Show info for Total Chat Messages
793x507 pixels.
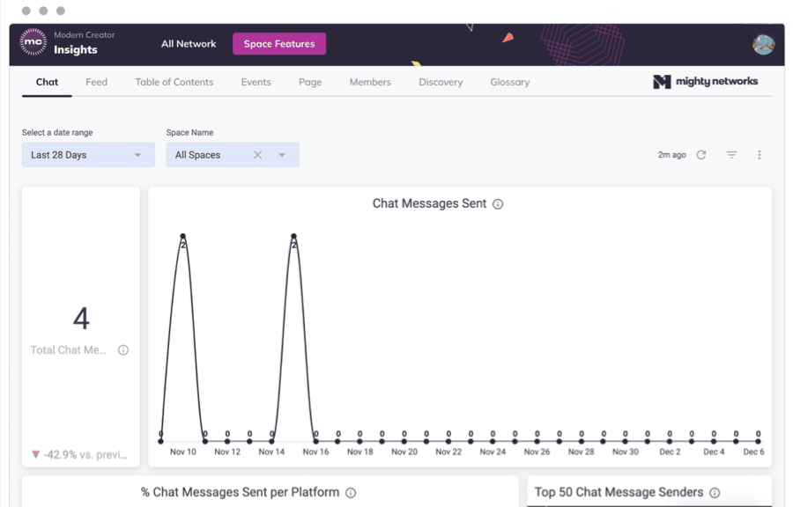tap(123, 350)
